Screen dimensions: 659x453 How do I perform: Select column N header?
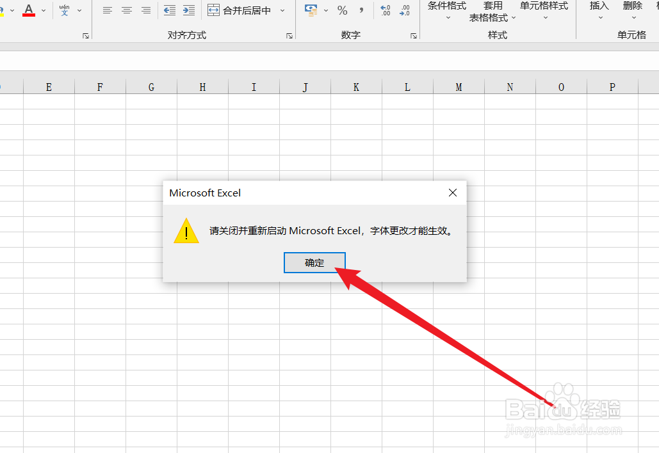click(x=510, y=87)
